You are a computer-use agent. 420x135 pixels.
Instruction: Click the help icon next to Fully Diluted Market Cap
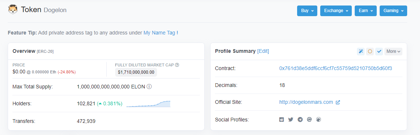(x=177, y=65)
